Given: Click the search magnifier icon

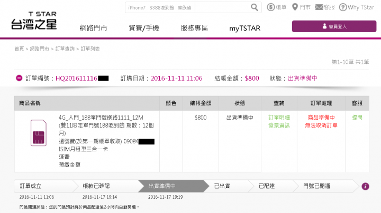Looking at the screenshot, I should click(x=255, y=7).
